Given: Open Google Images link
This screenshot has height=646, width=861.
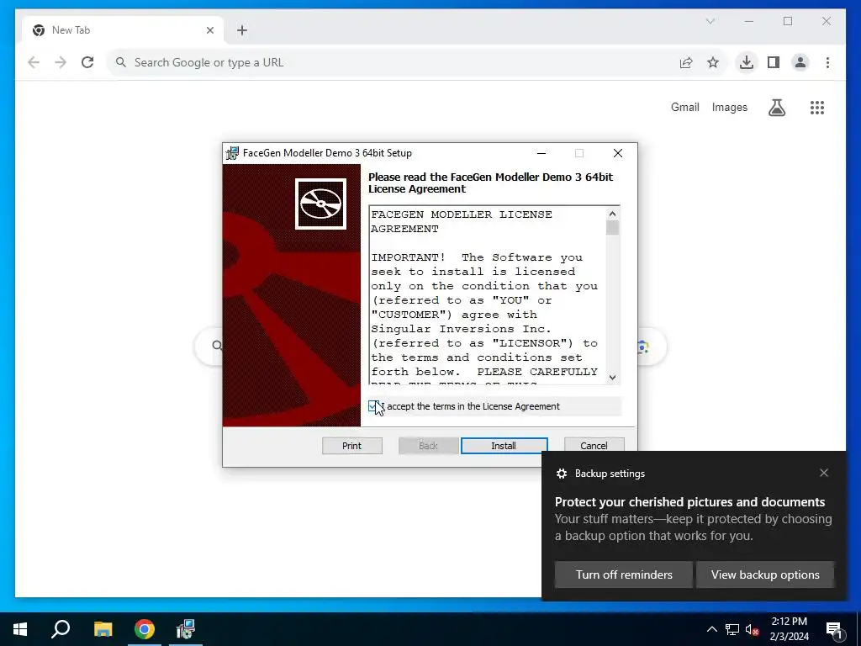Looking at the screenshot, I should coord(729,107).
